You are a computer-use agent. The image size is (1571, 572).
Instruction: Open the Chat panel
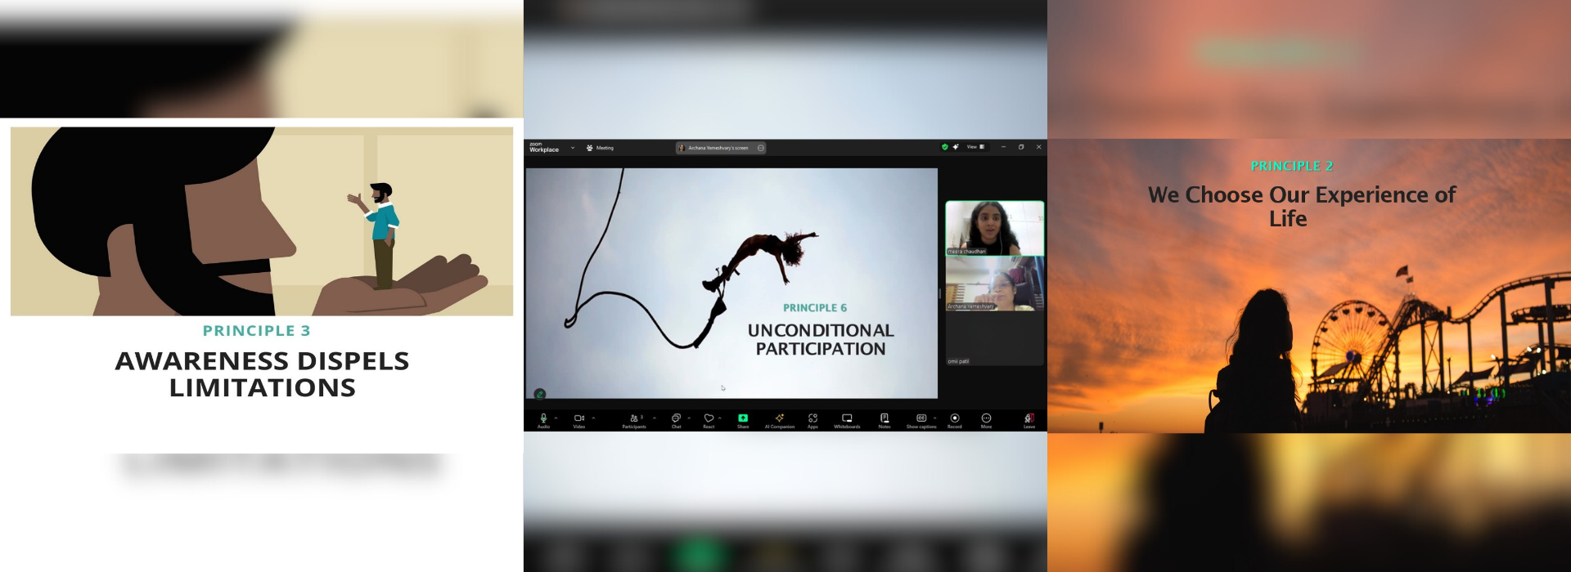point(676,420)
